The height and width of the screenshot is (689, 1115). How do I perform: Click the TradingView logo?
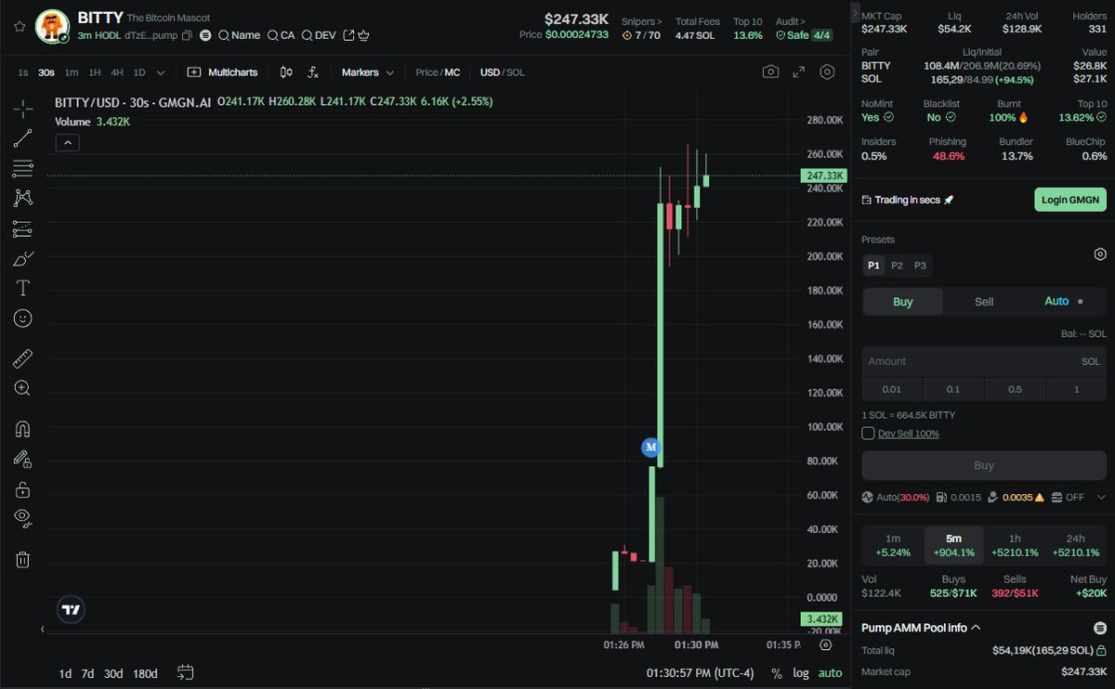tap(71, 609)
